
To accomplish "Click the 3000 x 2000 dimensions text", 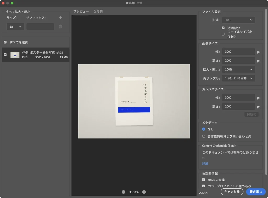I will tap(43, 57).
